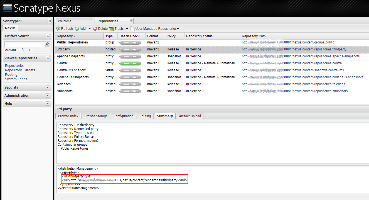Sort by the Type column header
The width and height of the screenshot is (369, 200).
[110, 36]
